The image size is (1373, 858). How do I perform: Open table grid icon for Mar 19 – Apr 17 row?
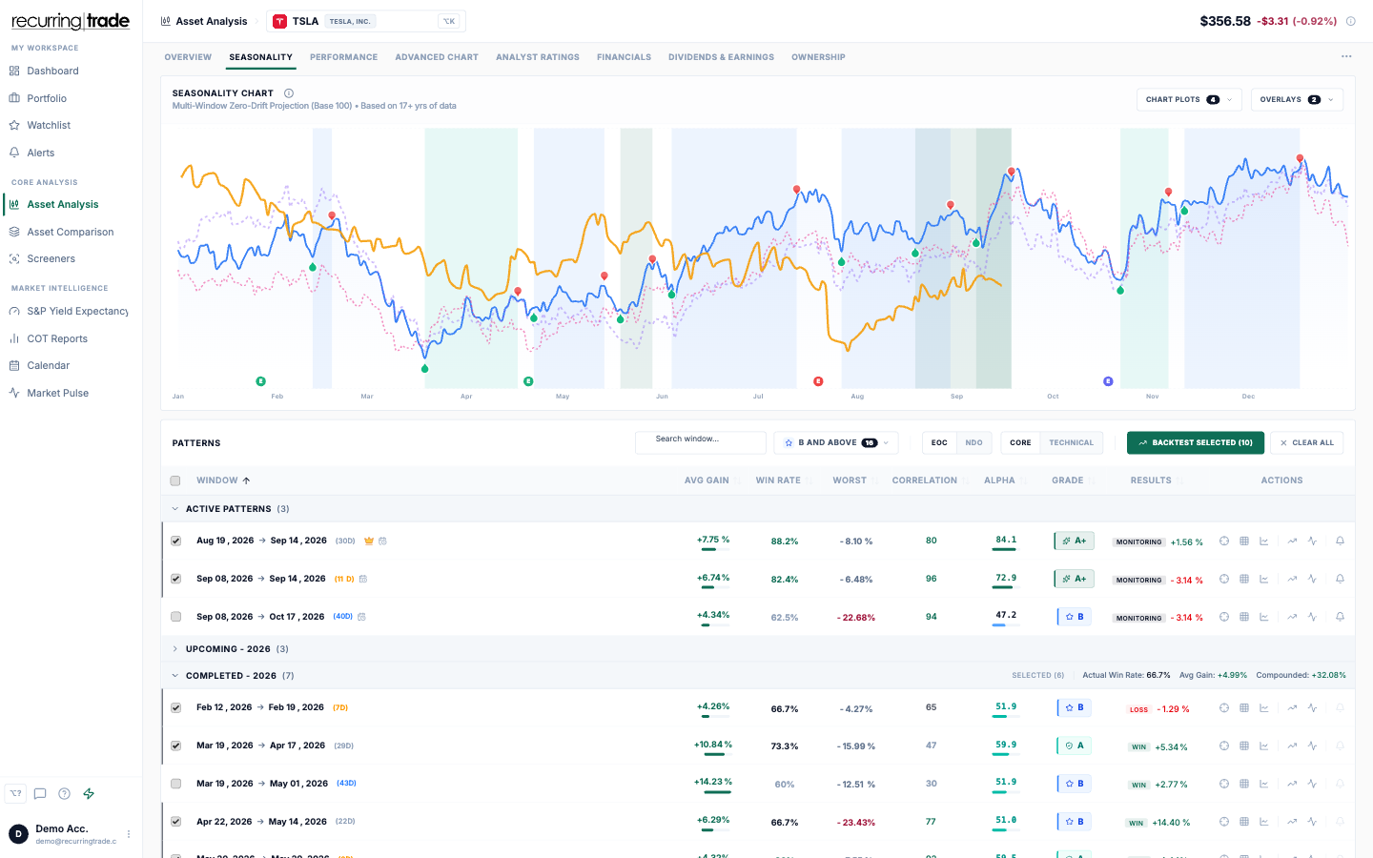coord(1244,746)
